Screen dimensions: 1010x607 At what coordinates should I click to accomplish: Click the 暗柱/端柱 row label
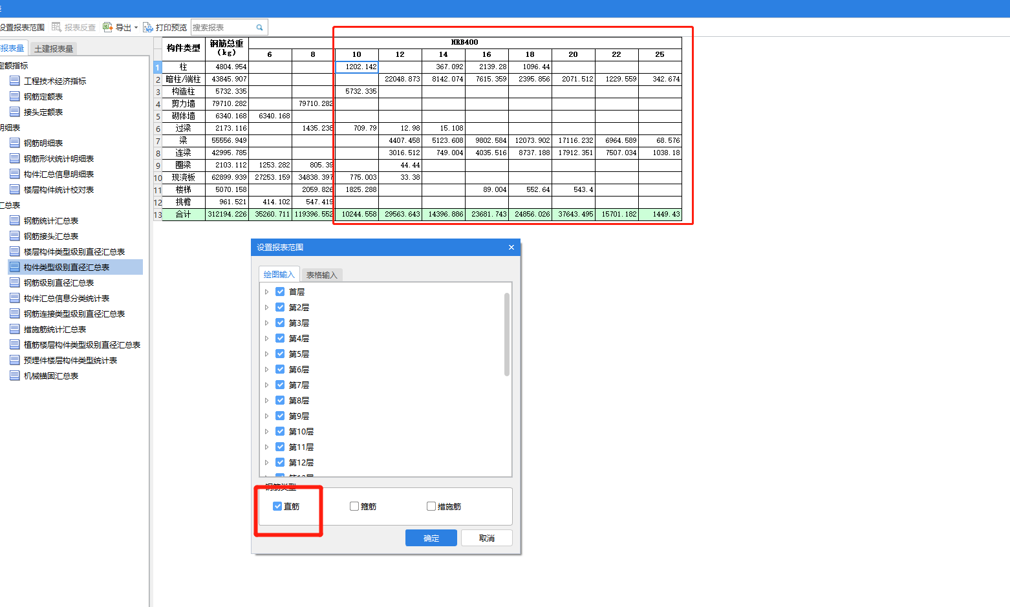[184, 79]
